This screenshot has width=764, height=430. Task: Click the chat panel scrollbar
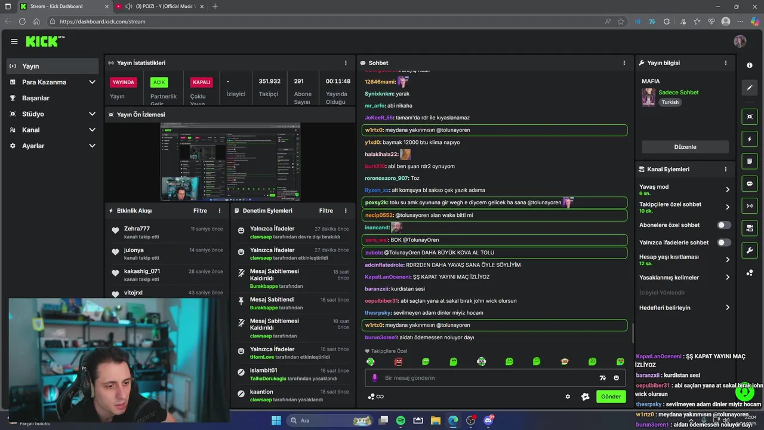point(633,333)
